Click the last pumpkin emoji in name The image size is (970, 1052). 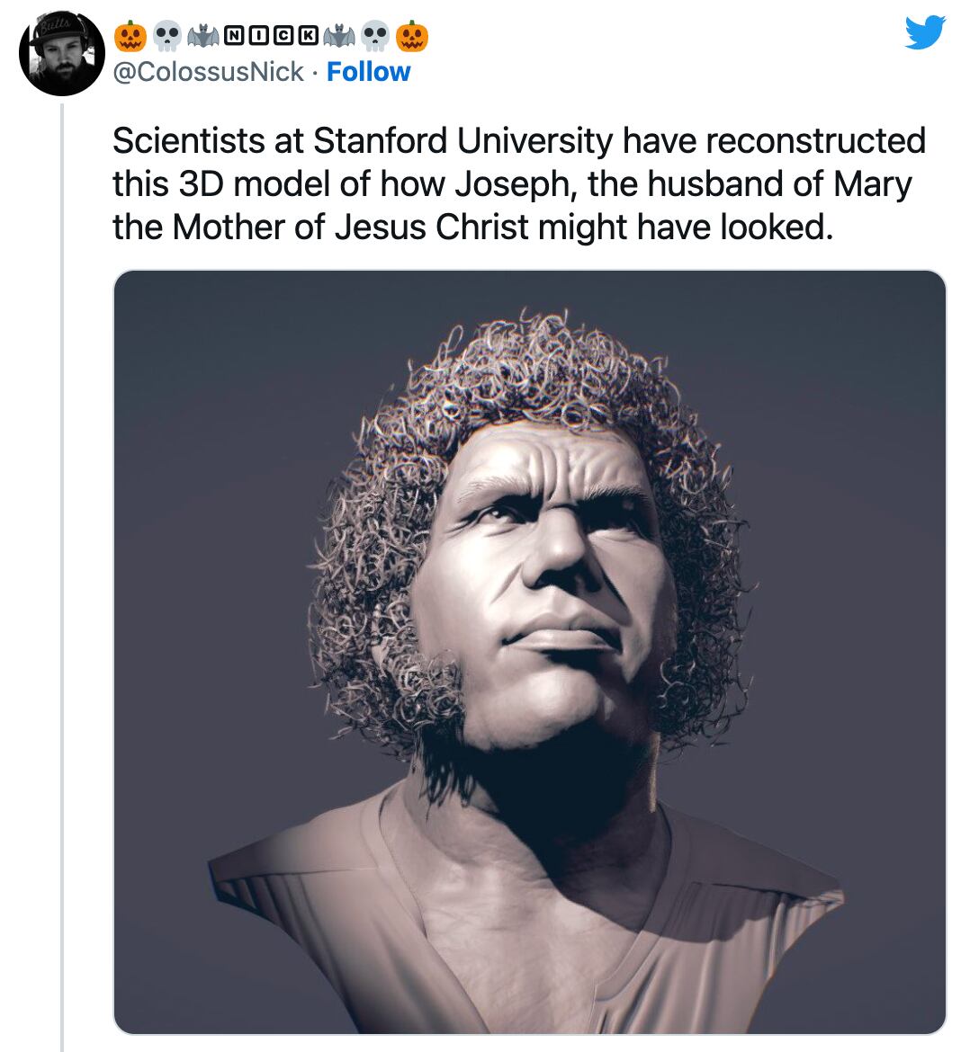(413, 37)
